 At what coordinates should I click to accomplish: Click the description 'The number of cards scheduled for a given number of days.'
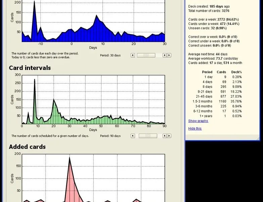(x=50, y=136)
